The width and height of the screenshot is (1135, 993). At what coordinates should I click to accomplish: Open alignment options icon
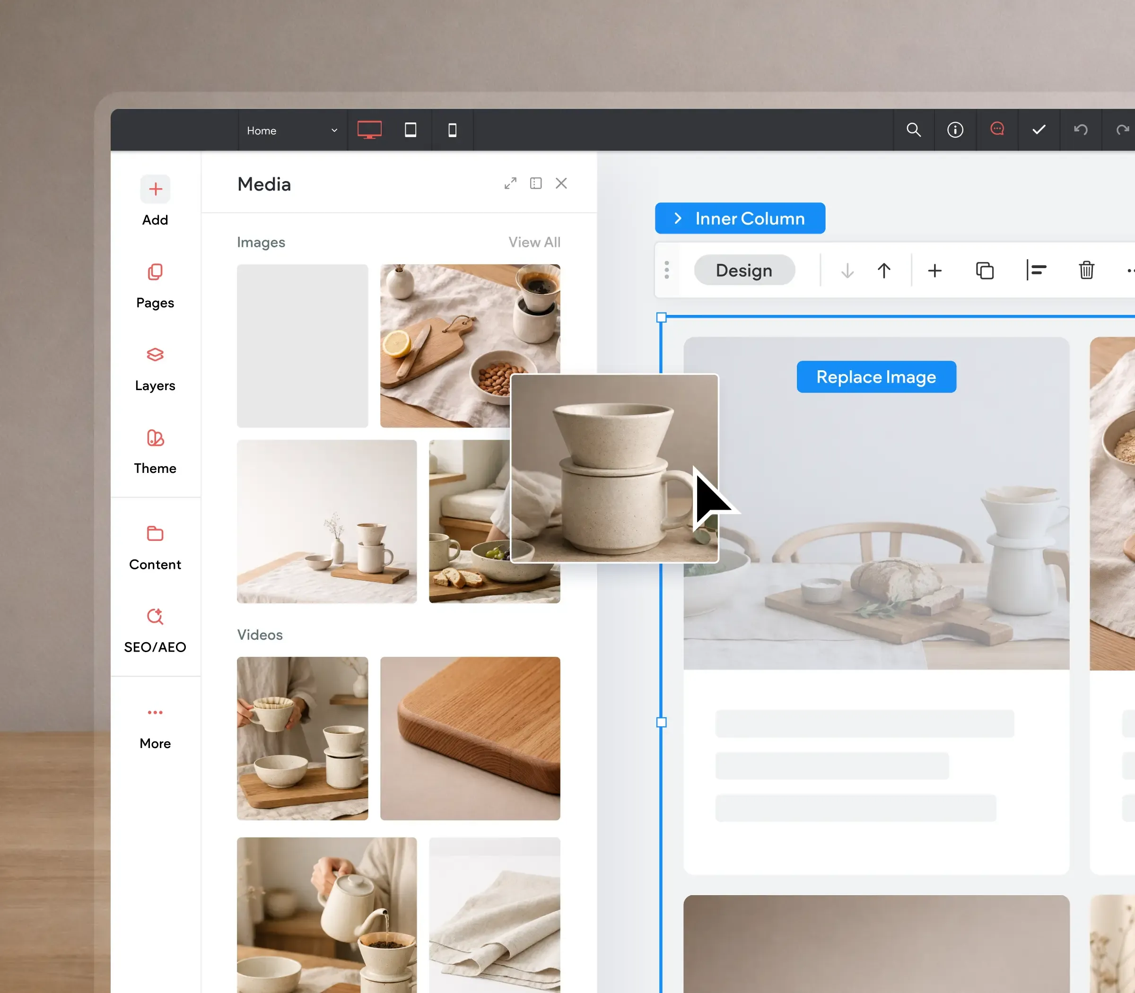pyautogui.click(x=1036, y=270)
